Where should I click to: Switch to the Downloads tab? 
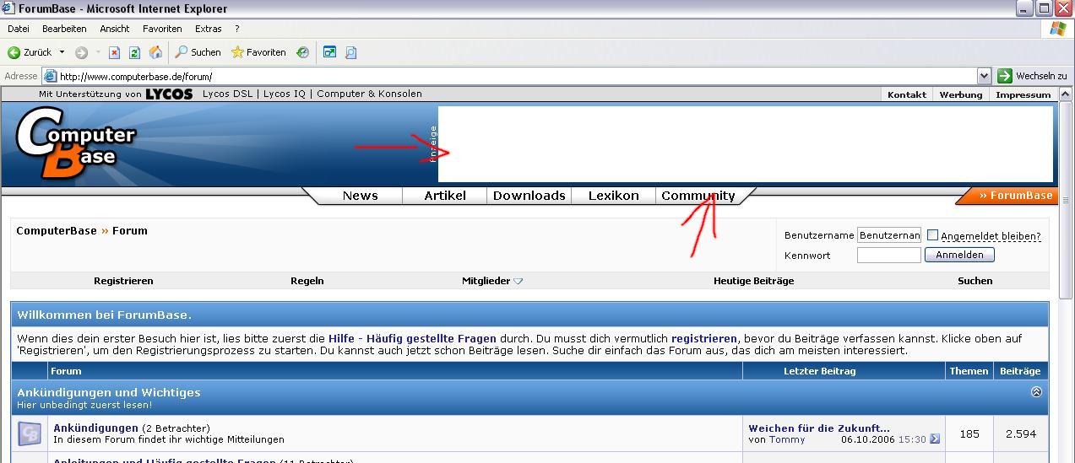(529, 196)
